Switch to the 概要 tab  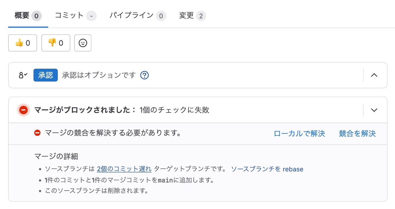[x=28, y=15]
